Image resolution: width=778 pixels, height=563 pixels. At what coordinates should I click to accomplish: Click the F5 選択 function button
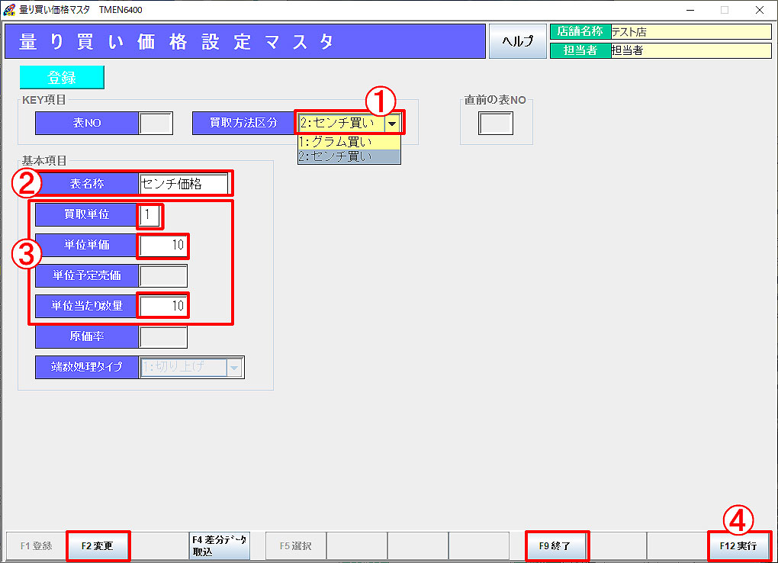(296, 545)
